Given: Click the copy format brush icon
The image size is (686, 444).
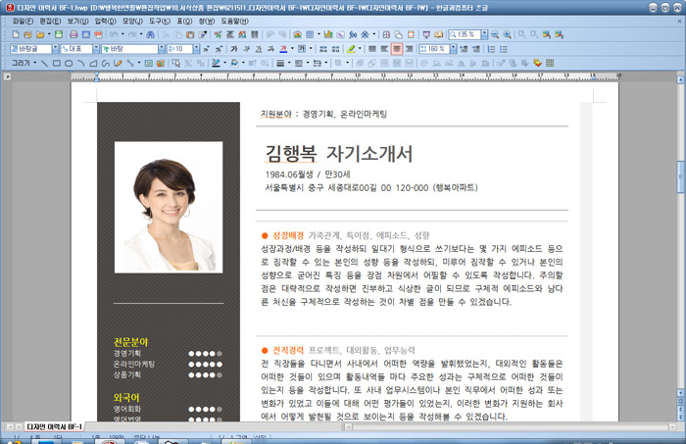Looking at the screenshot, I should point(203,34).
